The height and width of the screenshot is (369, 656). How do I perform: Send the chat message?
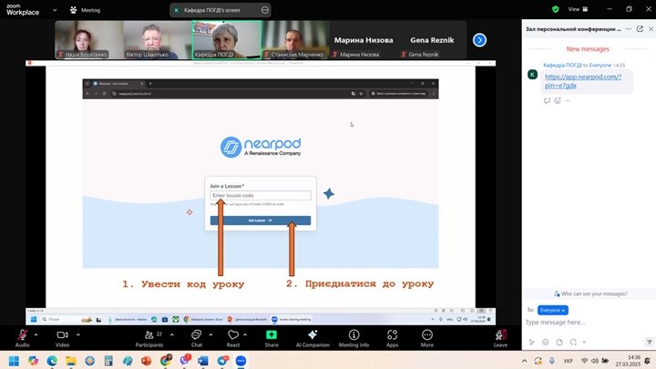(x=649, y=343)
